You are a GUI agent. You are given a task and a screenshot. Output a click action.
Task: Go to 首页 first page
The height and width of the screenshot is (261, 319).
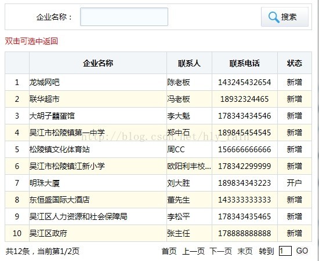coord(169,251)
